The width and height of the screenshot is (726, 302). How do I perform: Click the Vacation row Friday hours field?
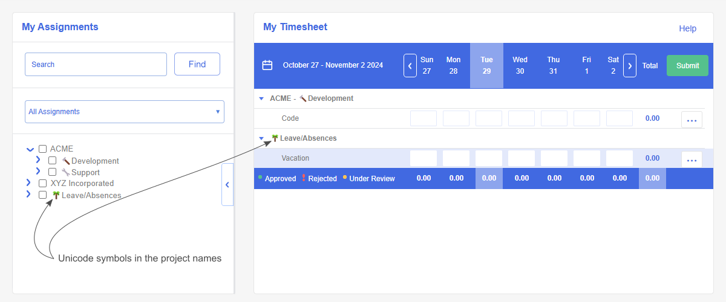tap(587, 158)
